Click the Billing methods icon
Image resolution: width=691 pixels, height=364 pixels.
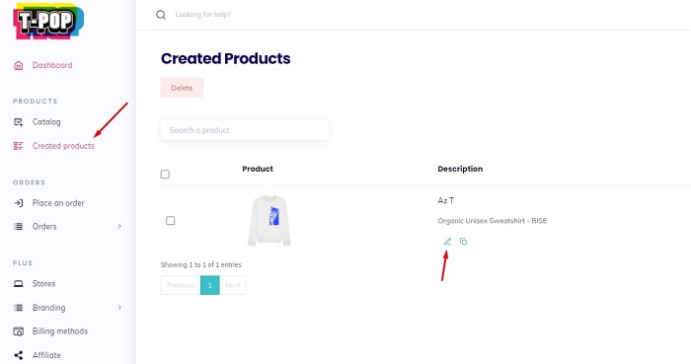(x=18, y=331)
